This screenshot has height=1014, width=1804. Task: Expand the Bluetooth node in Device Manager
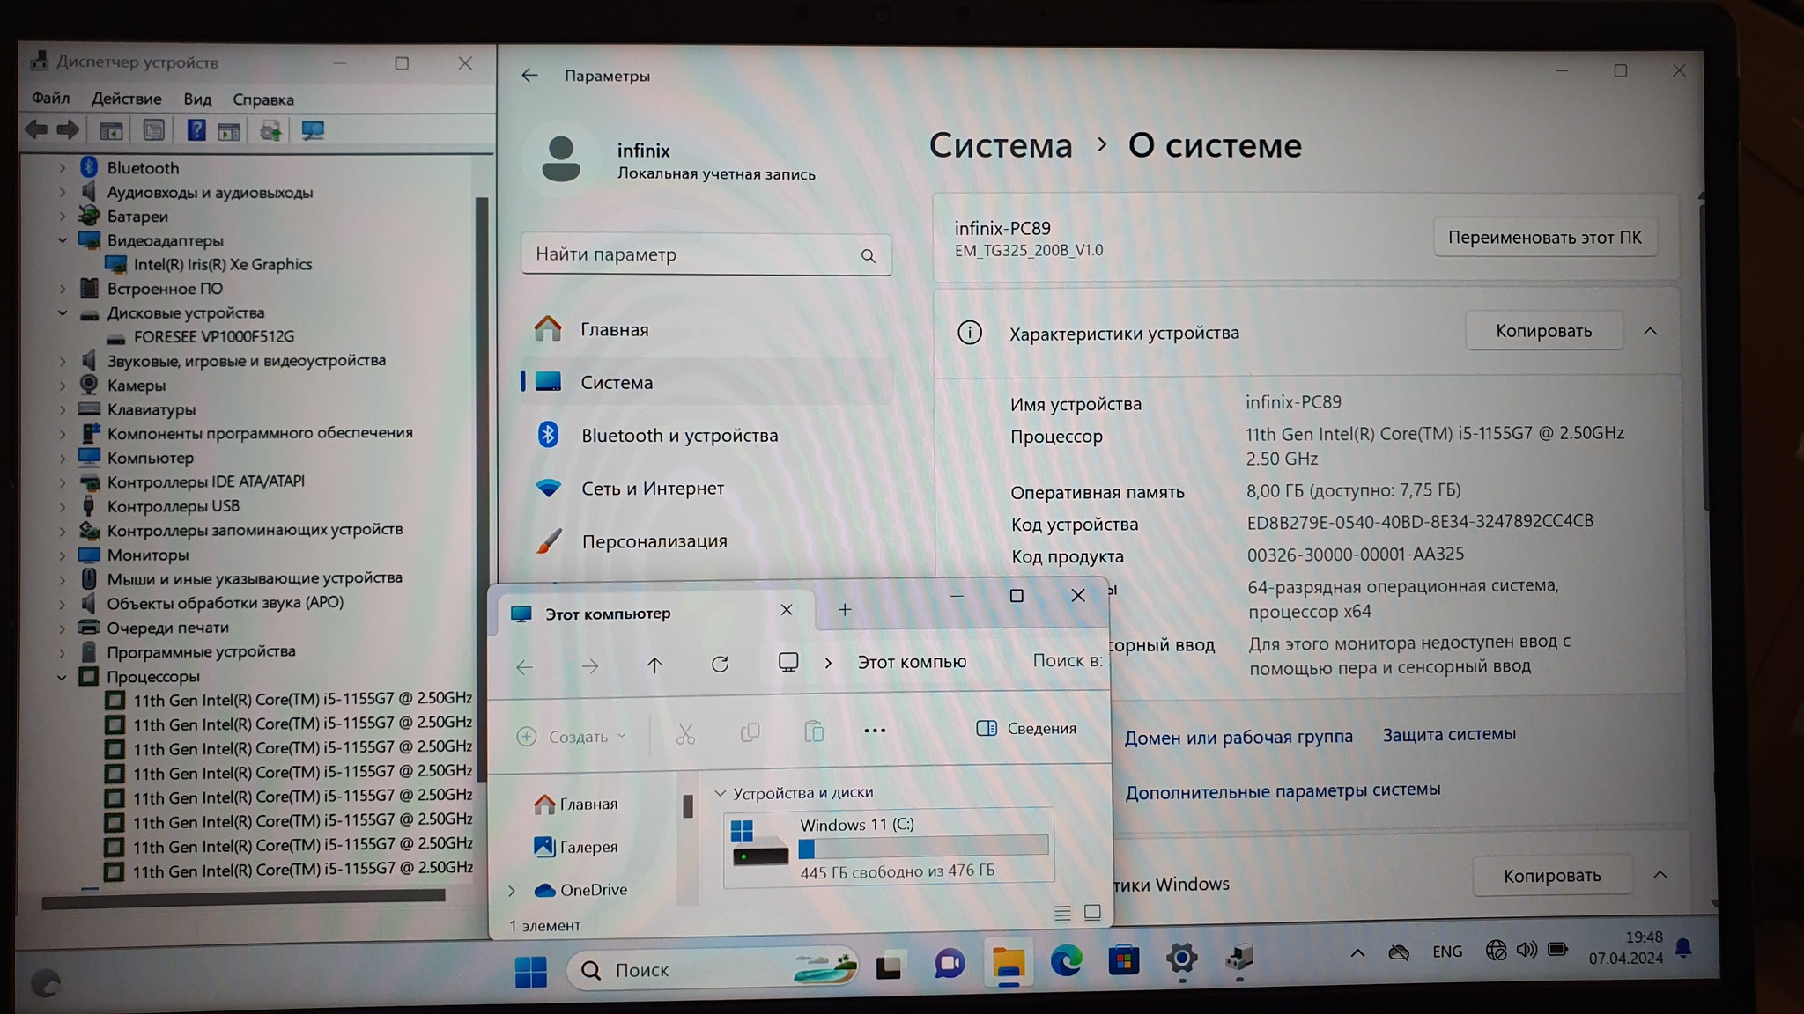click(63, 167)
